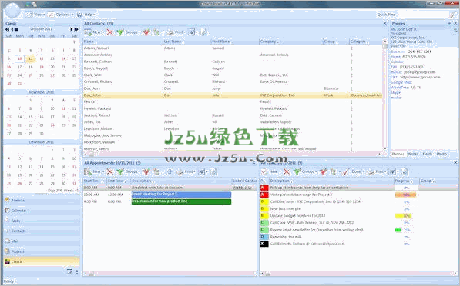Open Print dropdown in Contacts toolbar

click(x=176, y=32)
